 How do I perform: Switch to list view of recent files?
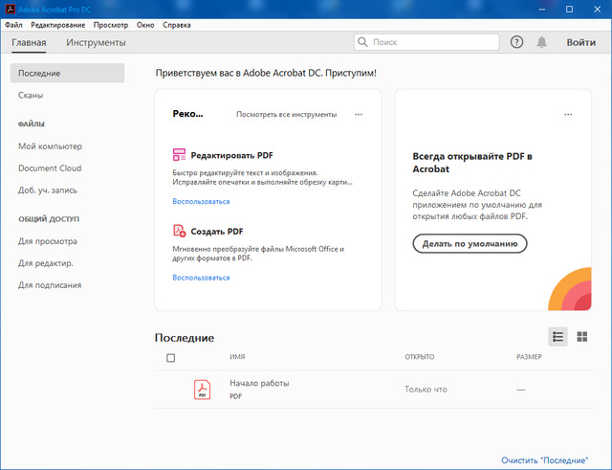point(557,336)
